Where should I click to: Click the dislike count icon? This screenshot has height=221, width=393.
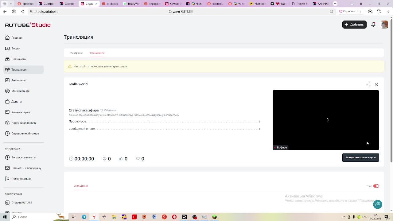(138, 159)
